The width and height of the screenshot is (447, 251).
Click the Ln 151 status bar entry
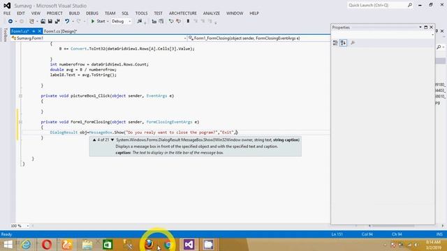(337, 234)
